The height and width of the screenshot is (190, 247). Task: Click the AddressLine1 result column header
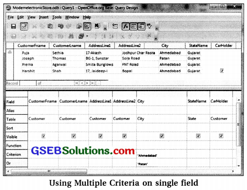click(100, 46)
